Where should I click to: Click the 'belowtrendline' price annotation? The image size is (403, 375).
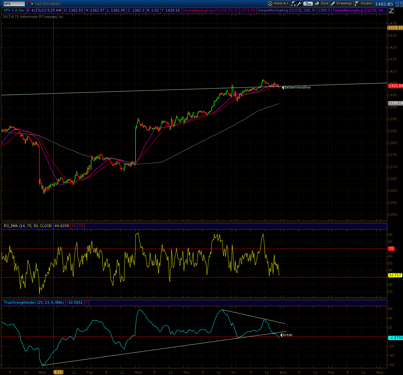click(x=297, y=87)
